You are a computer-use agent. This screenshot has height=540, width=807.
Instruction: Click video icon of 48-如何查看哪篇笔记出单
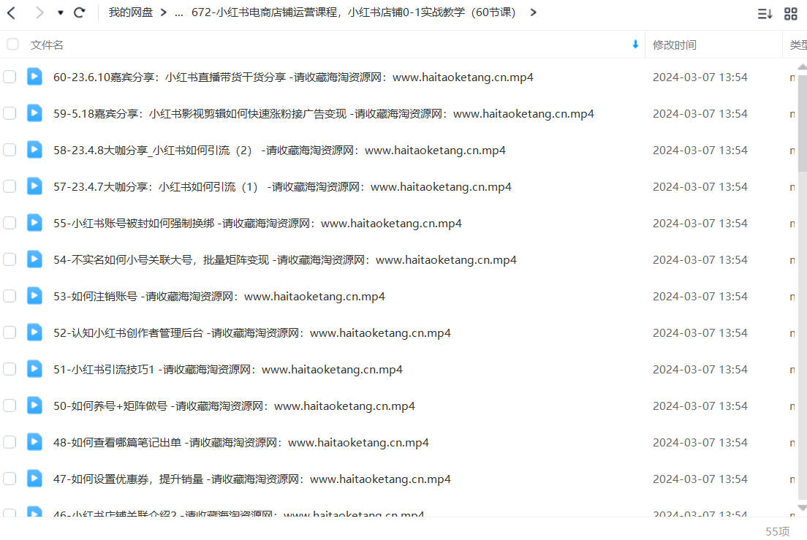[x=34, y=442]
